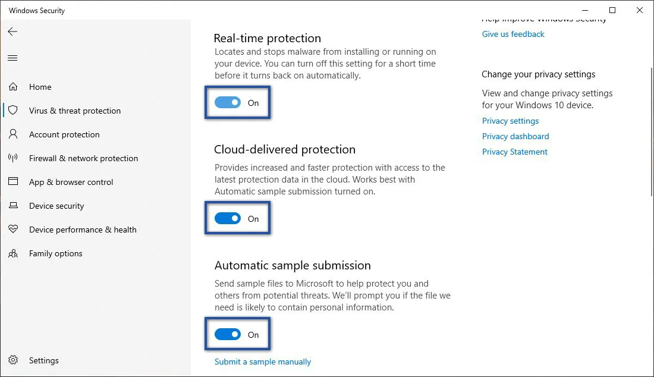
Task: Select the Virus & threat protection shield icon
Action: [13, 111]
